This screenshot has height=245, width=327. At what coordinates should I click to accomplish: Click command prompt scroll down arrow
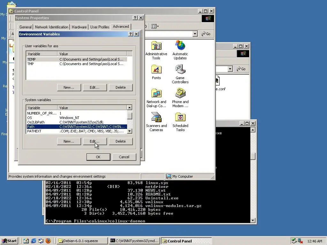coord(253,220)
